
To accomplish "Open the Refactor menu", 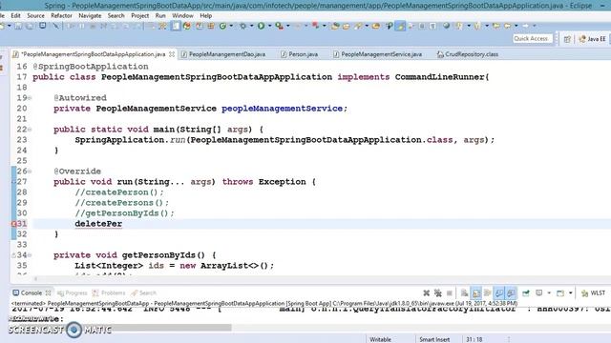I will coord(61,15).
